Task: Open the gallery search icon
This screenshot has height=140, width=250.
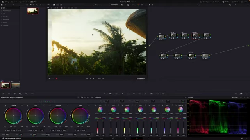Action: point(37,5)
